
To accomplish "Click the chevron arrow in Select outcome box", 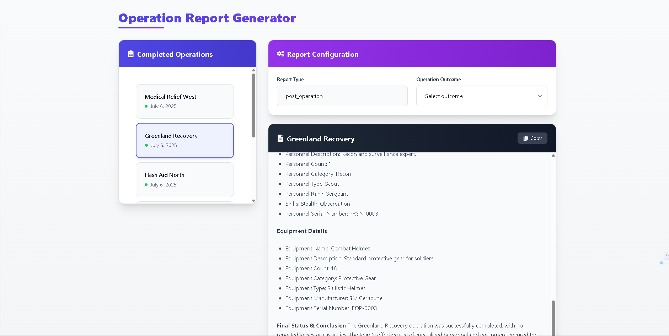I will coord(540,96).
